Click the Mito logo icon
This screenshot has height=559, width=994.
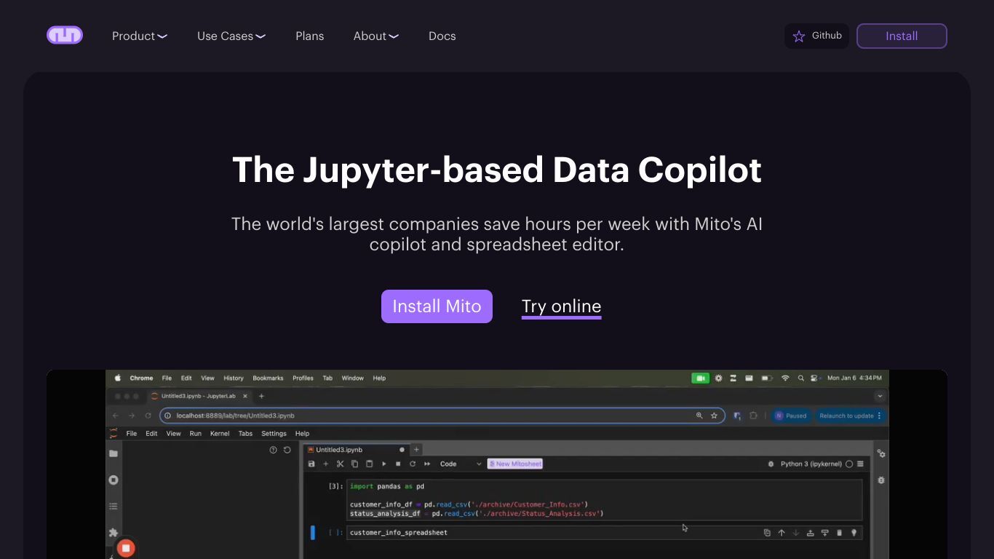pyautogui.click(x=65, y=35)
